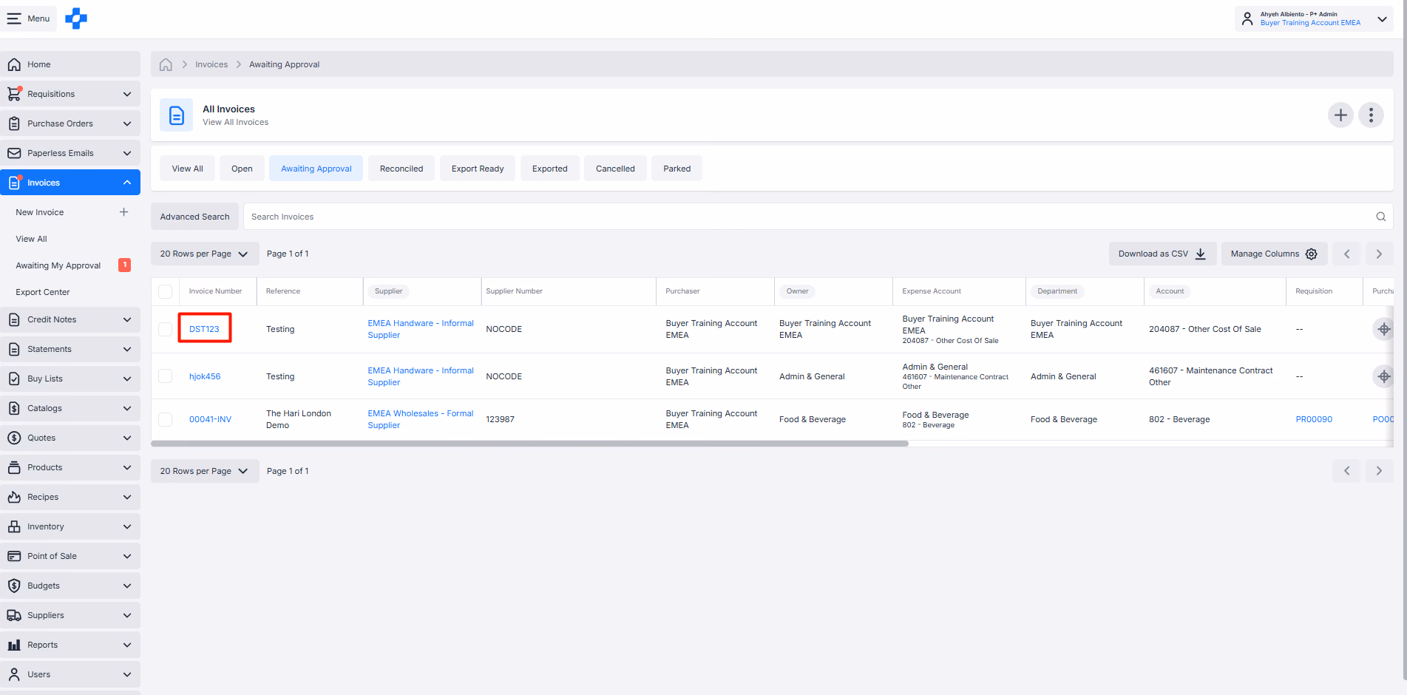Check the 00041-INV invoice row checkbox
Screen dimensions: 1407x695
tap(166, 419)
